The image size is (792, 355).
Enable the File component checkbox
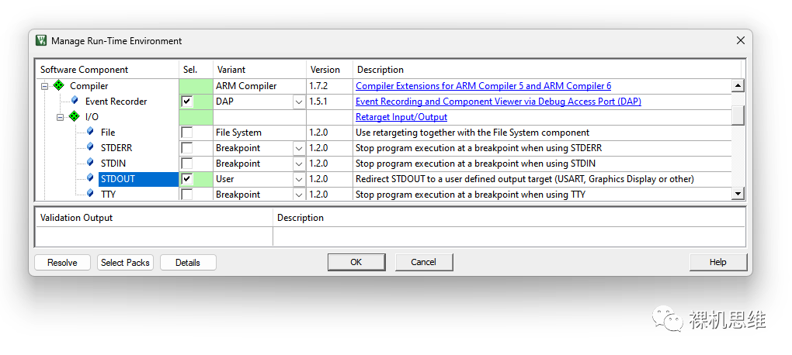187,133
